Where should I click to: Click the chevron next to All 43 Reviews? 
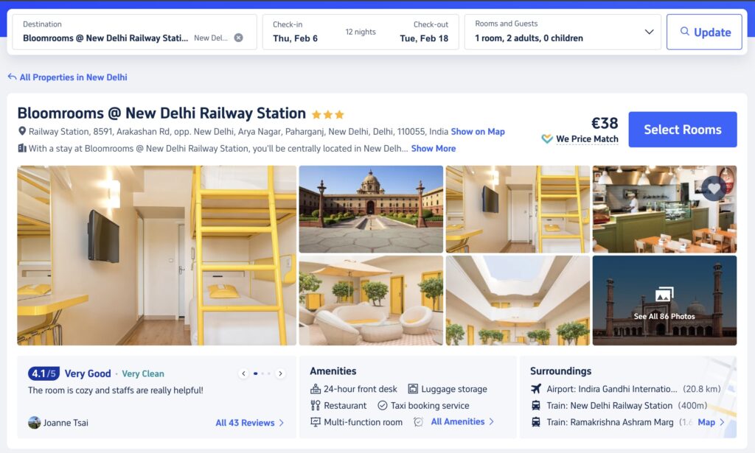282,423
